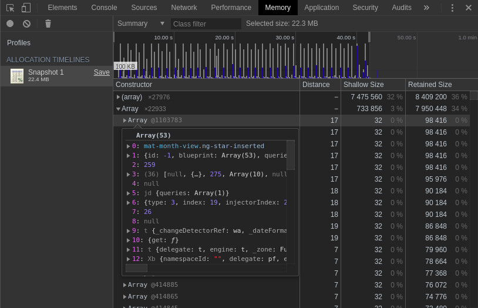Screen dimensions: 478x308
Task: Click the popup's horizontal scrollbar thumb
Action: pyautogui.click(x=136, y=268)
